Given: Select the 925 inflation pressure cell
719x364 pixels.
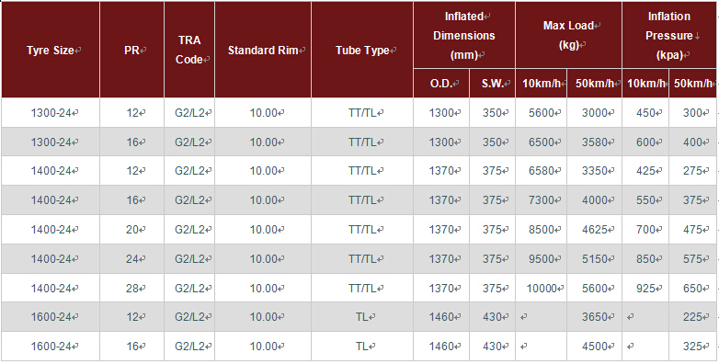Looking at the screenshot, I should [645, 288].
